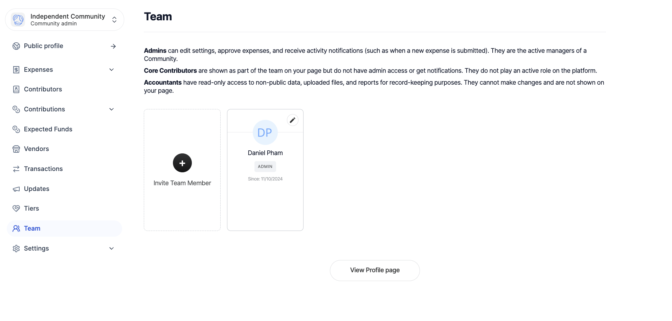Expand the Settings submenu chevron

point(112,249)
